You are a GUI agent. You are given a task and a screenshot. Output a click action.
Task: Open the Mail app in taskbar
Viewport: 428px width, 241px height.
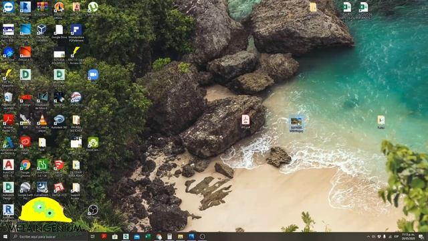(136, 236)
